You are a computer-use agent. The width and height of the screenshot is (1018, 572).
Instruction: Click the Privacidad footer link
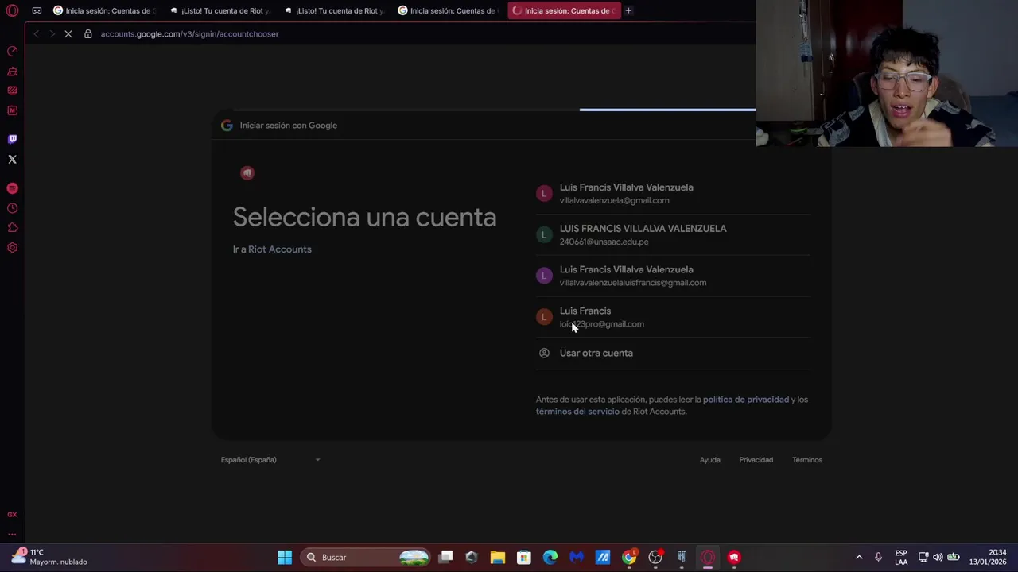(756, 460)
